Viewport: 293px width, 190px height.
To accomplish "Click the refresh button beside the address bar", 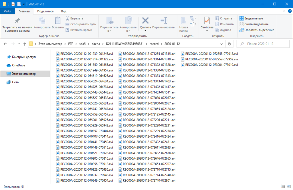I will 229,44.
